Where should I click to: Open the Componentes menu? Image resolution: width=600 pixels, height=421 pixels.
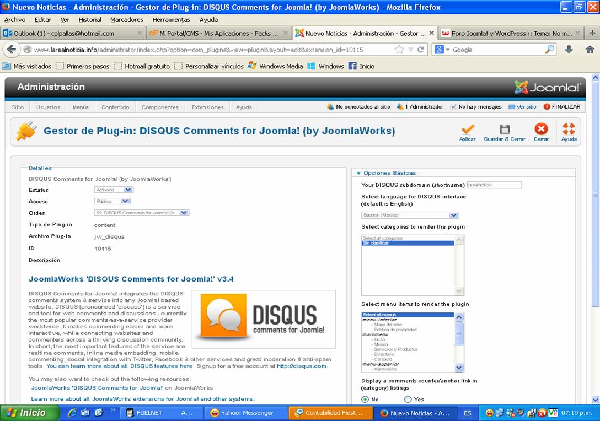tap(160, 107)
